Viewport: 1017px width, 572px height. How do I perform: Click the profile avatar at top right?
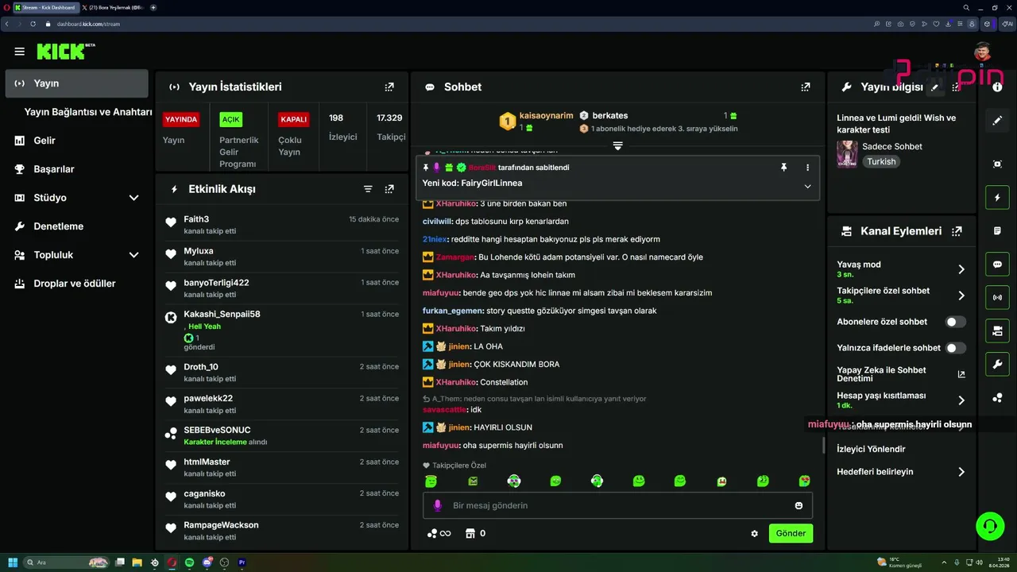click(x=983, y=52)
